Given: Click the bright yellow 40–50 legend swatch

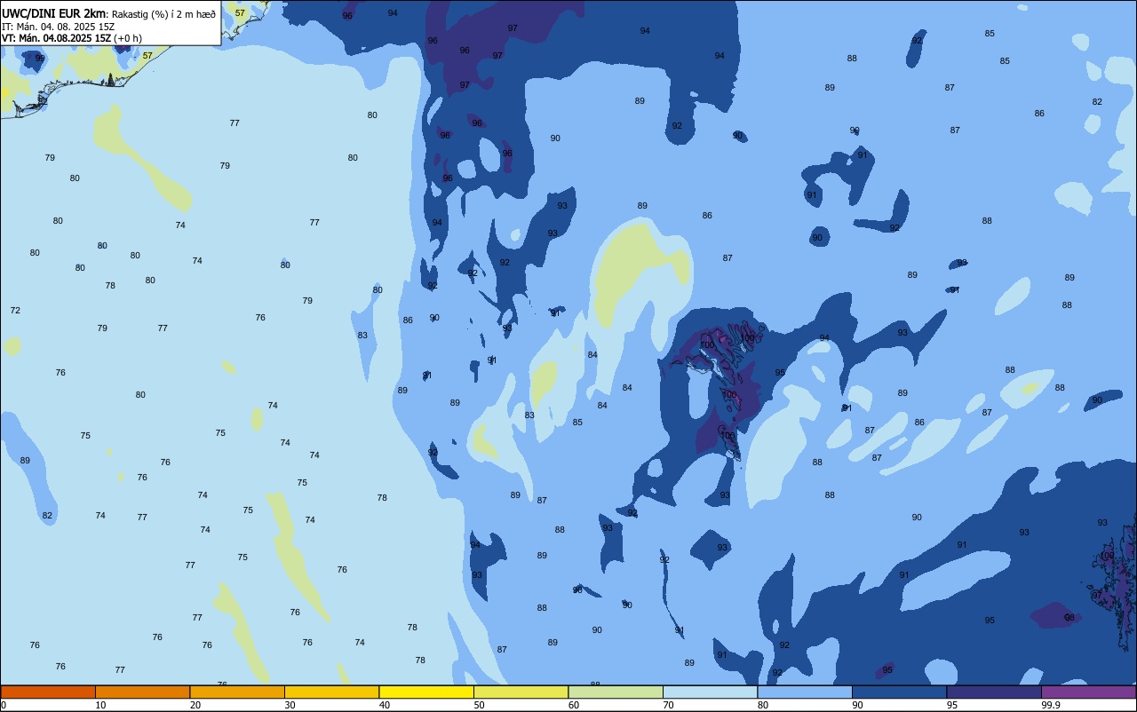Looking at the screenshot, I should 426,692.
